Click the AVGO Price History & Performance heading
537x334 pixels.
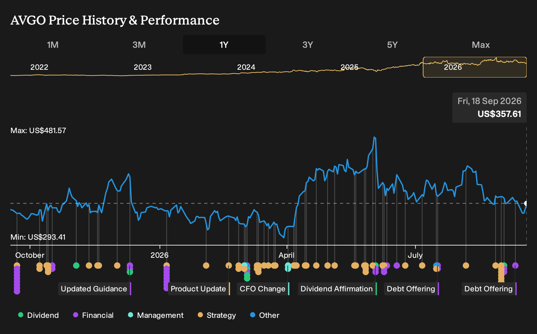[x=115, y=20]
